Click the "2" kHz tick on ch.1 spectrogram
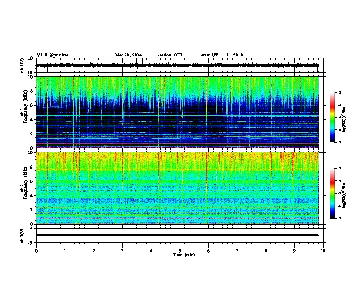 tap(32, 134)
